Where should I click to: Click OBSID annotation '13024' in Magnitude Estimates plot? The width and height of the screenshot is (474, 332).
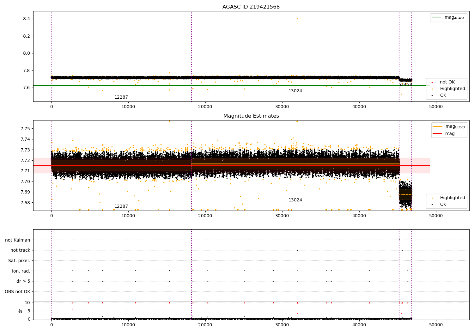295,200
